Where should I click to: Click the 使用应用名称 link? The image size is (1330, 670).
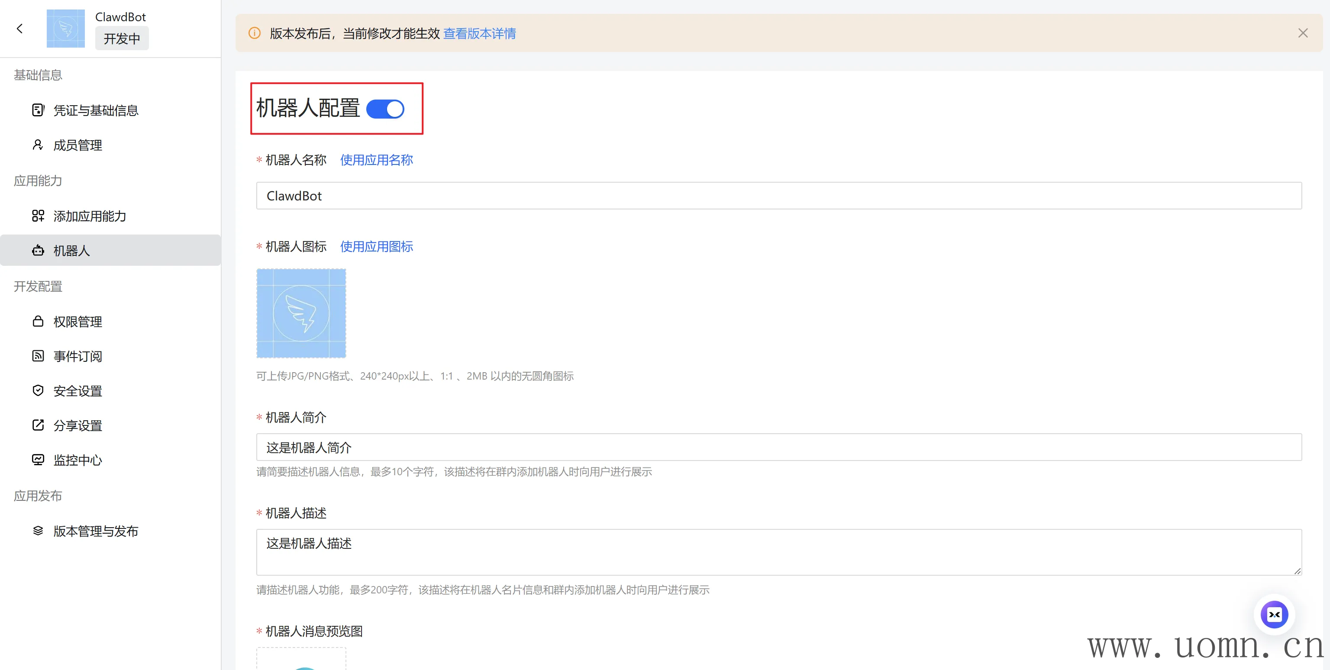(x=376, y=160)
